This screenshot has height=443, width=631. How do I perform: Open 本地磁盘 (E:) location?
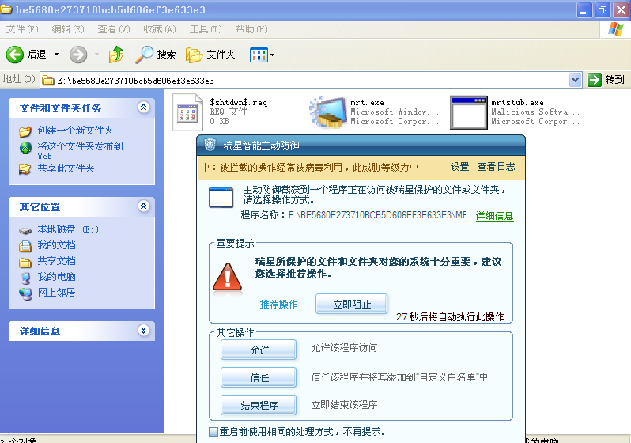pos(68,229)
